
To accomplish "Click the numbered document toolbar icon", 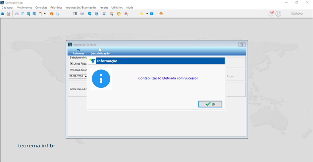I will [75, 14].
